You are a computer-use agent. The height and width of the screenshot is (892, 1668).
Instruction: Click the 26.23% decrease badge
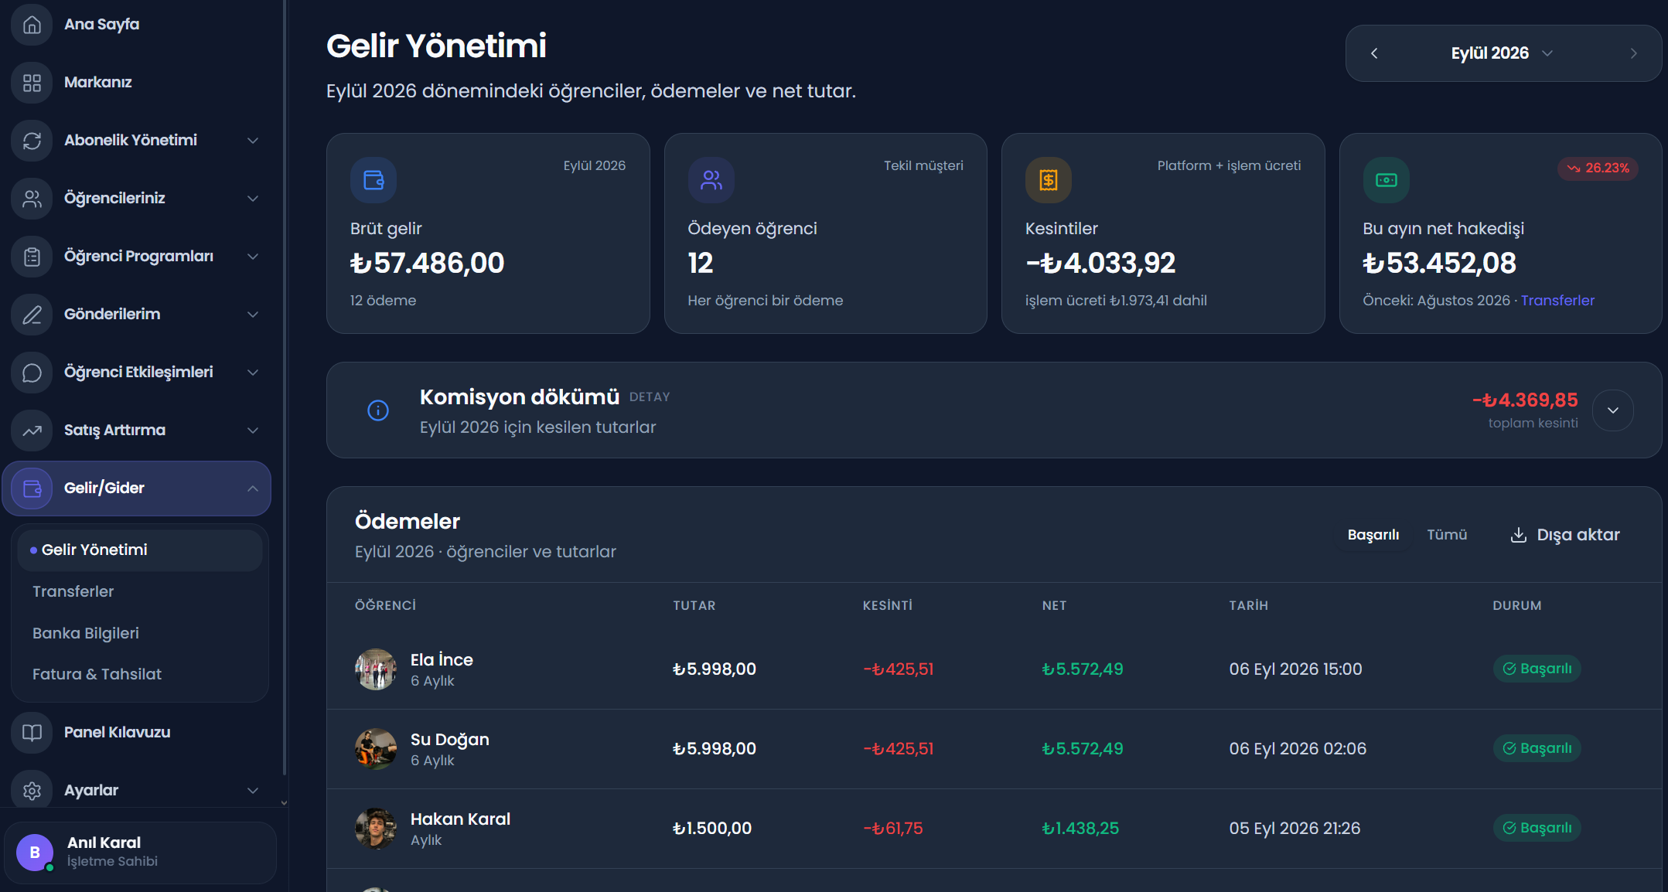(1598, 168)
